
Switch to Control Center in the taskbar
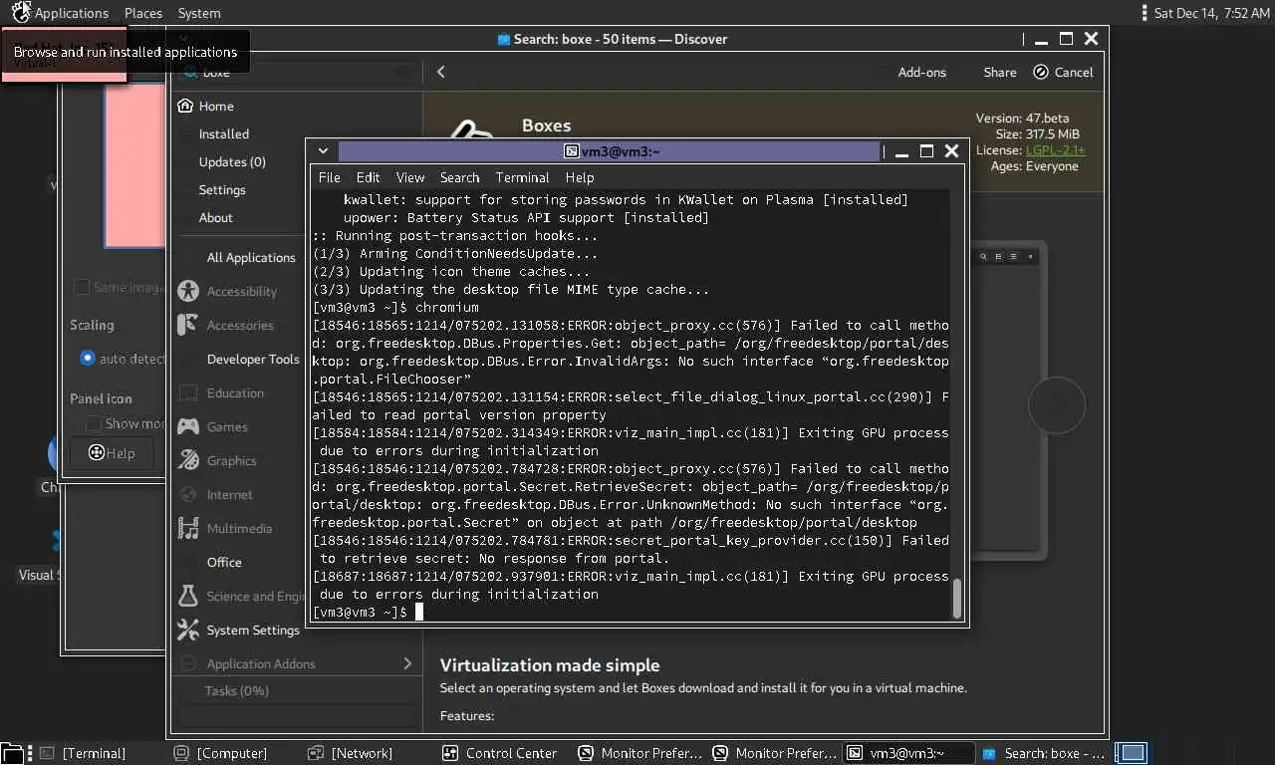click(500, 753)
